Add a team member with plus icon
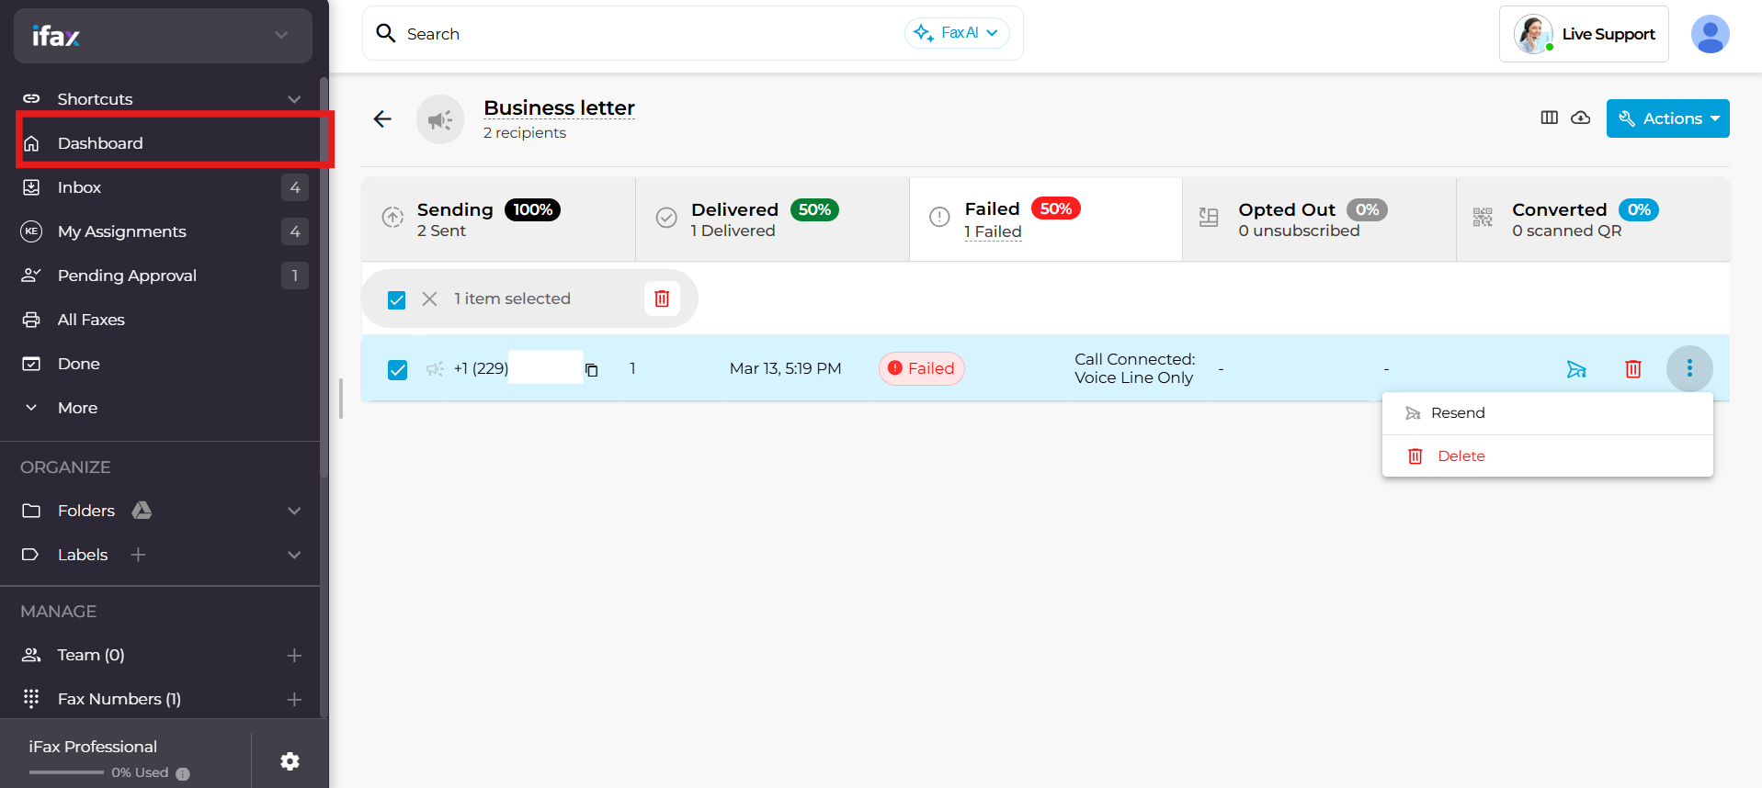 [294, 655]
